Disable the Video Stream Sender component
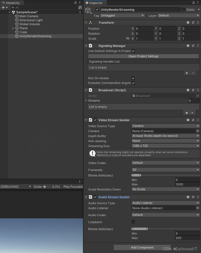 (95, 120)
